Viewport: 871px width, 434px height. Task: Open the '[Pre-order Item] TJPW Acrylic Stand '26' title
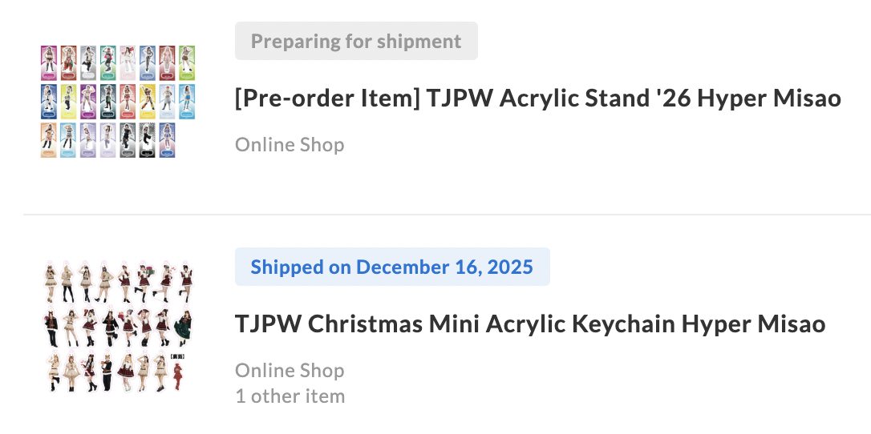click(x=537, y=98)
